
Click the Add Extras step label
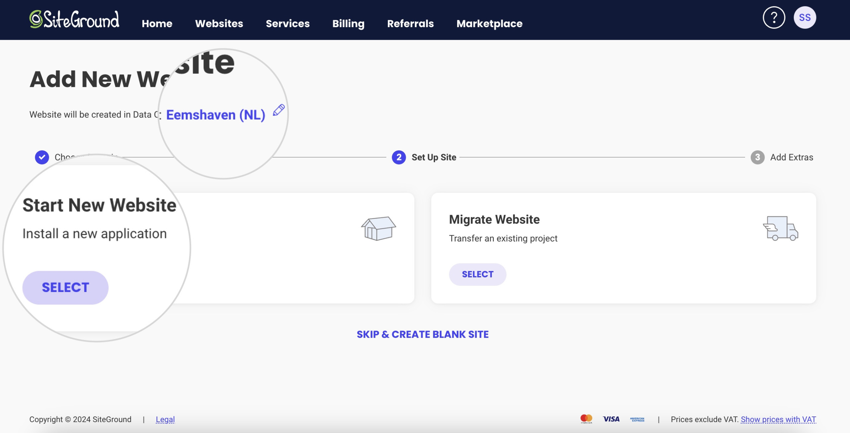[x=792, y=157]
